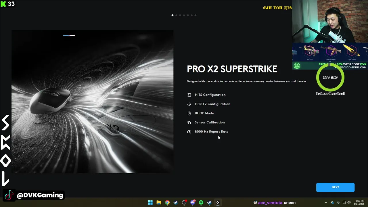Open Google Chrome from the taskbar
Screen dimensions: 368x207
[167, 202]
